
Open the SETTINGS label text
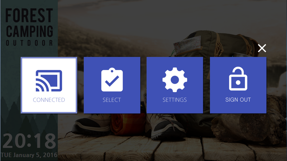175,100
